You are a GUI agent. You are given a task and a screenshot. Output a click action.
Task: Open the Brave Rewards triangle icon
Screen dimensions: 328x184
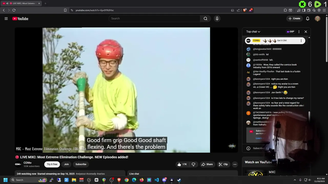tap(251, 10)
